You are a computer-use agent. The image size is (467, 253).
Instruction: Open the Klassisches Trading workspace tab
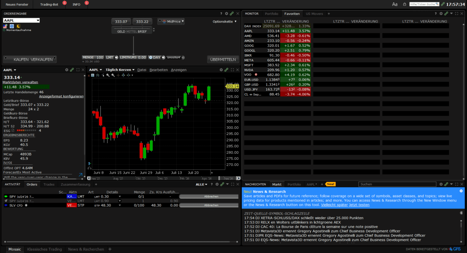pyautogui.click(x=44, y=249)
